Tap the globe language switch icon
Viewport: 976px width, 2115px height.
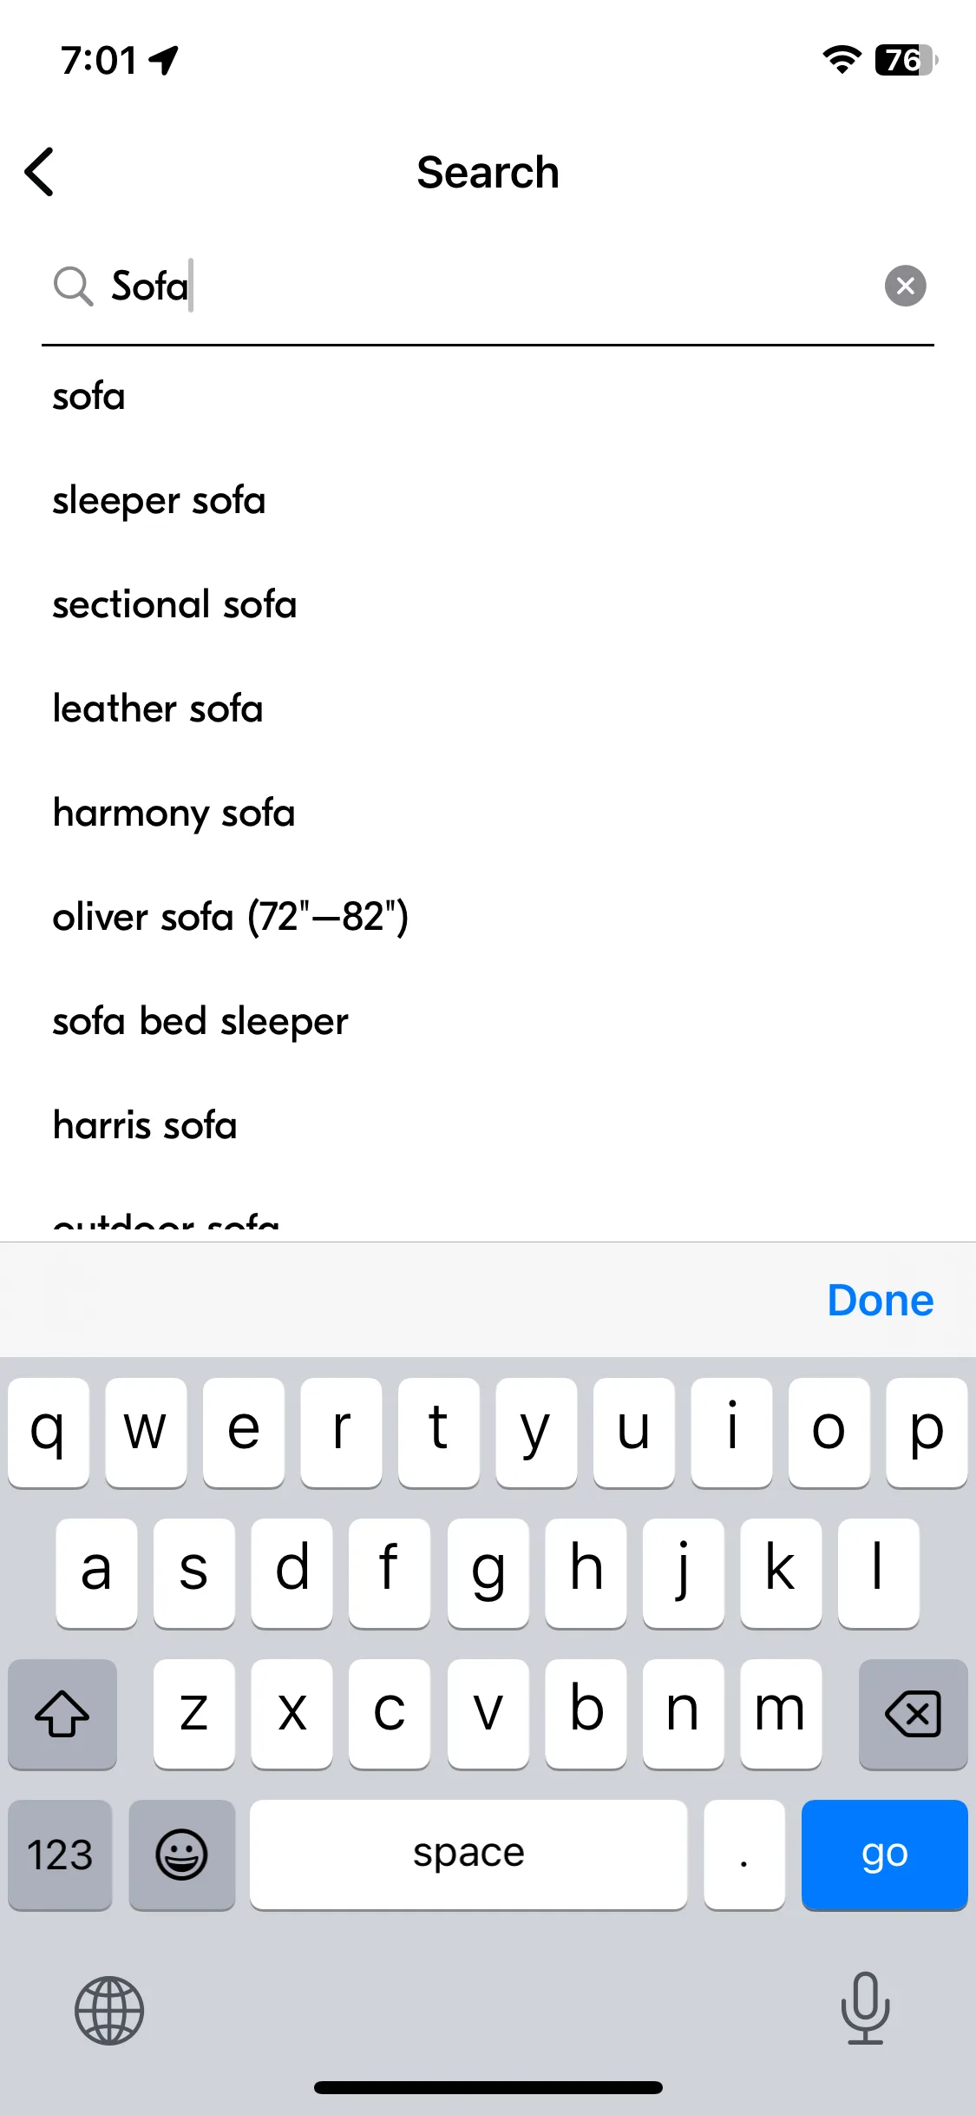109,2010
